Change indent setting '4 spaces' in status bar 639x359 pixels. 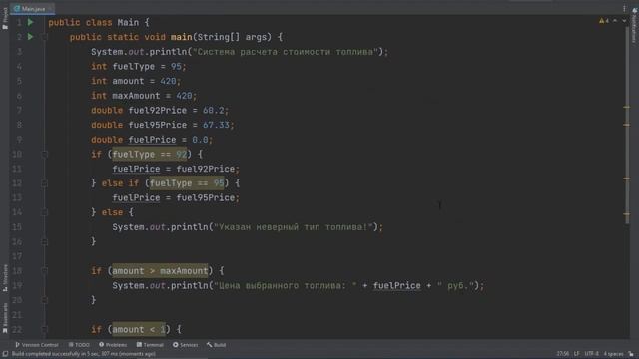[613, 354]
